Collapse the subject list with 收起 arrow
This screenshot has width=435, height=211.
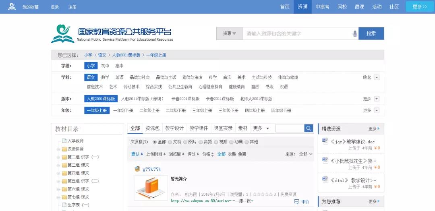tap(377, 78)
